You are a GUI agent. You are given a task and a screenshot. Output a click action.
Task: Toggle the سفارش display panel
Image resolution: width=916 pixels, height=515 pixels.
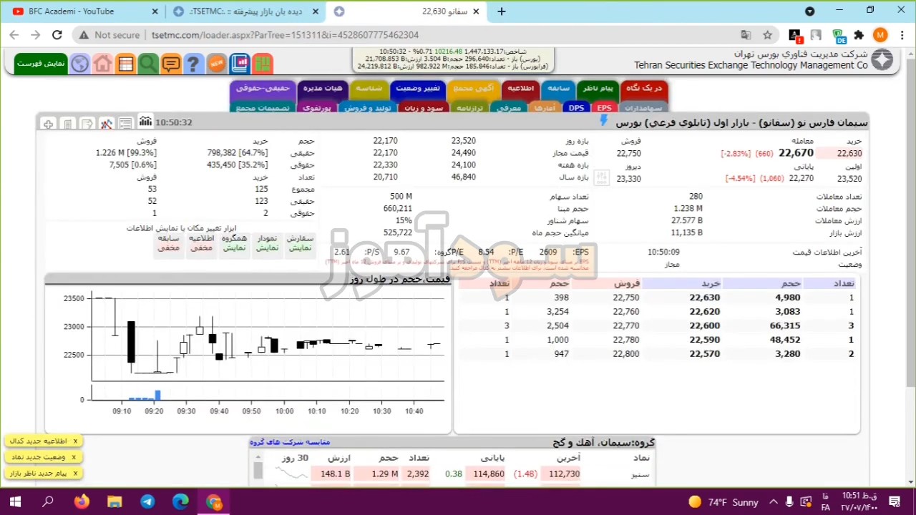(x=300, y=243)
